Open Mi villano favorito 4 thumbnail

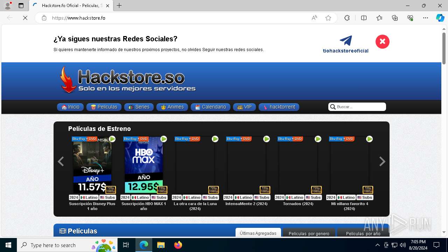point(349,165)
